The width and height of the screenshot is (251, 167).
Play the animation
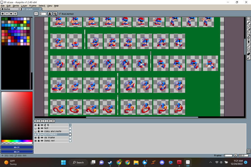45,121
